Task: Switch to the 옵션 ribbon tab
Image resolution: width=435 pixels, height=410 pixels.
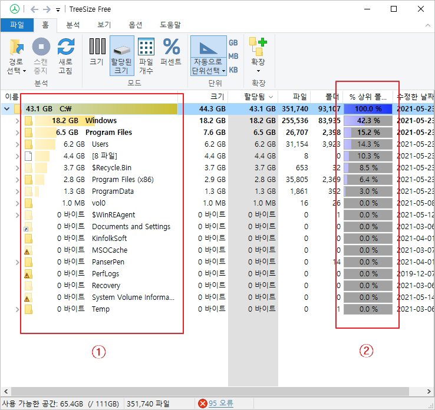Action: click(136, 25)
